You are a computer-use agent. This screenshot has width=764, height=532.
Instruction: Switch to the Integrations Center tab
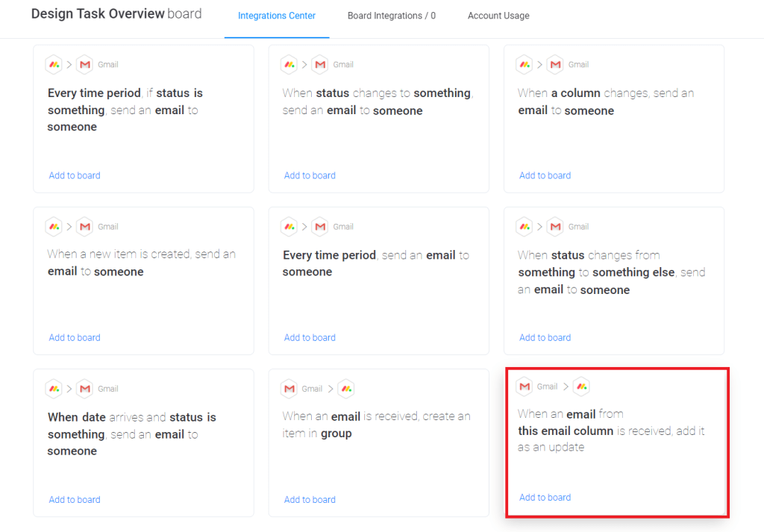point(277,16)
